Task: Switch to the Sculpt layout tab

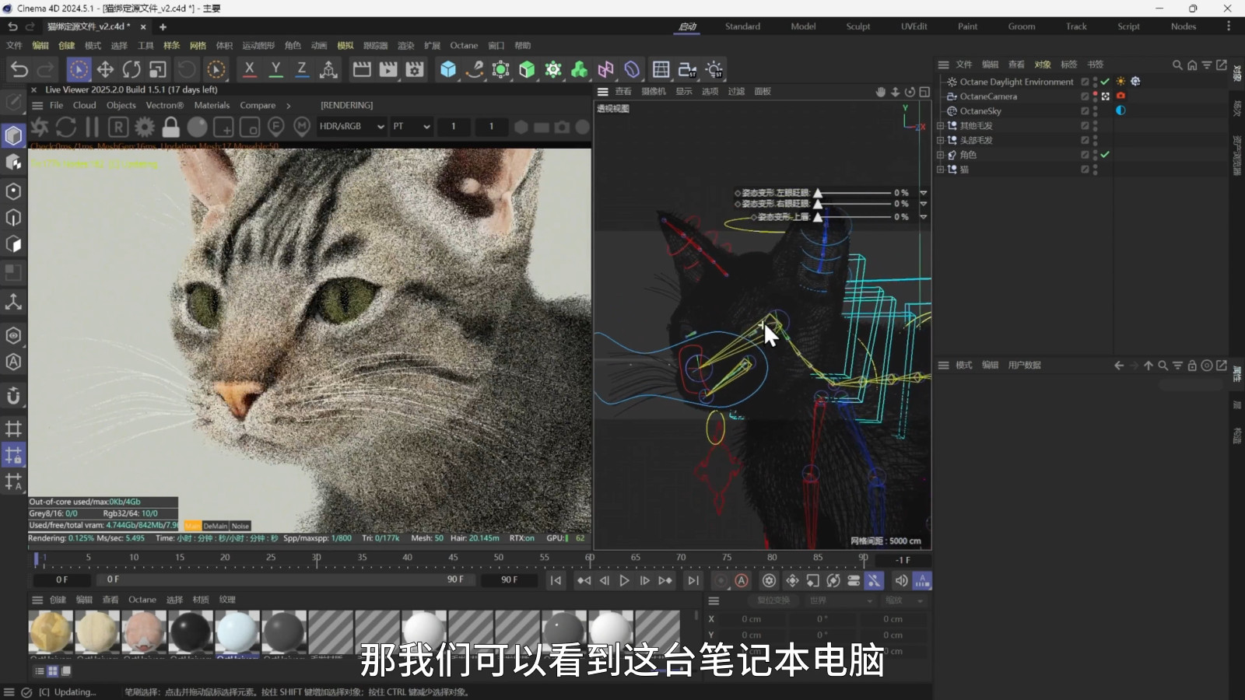Action: (858, 26)
